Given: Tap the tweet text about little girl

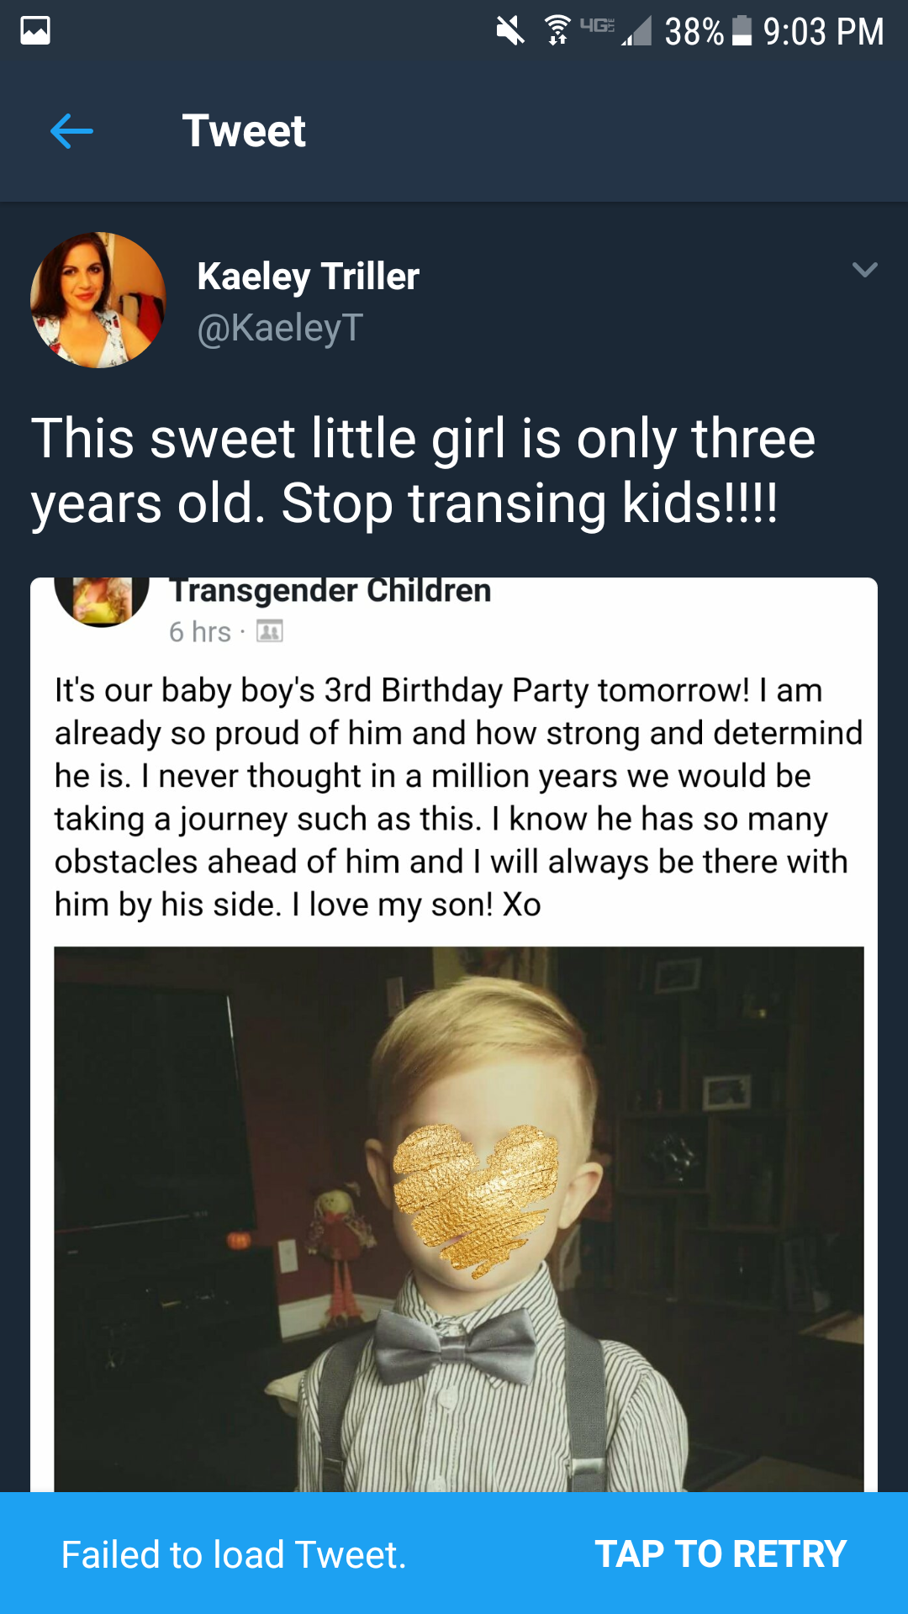Looking at the screenshot, I should pos(424,472).
